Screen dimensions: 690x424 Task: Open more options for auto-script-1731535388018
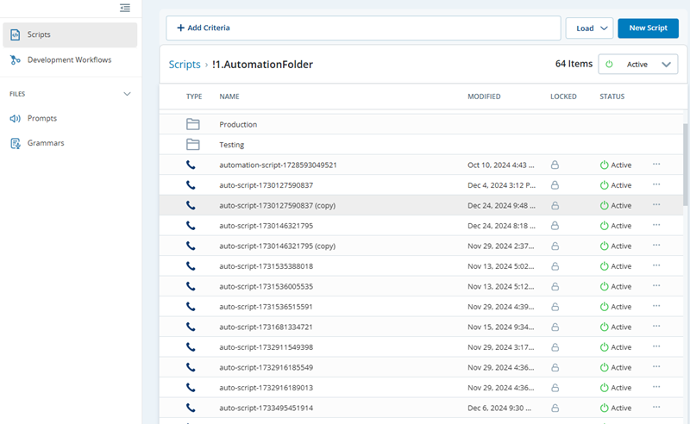(x=656, y=266)
